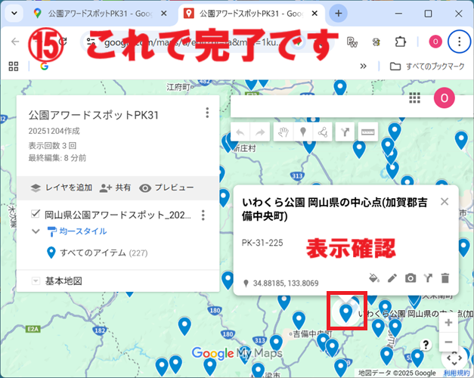Screen dimensions: 474x378
Task: Collapse the layer items chevron
Action: pos(36,232)
